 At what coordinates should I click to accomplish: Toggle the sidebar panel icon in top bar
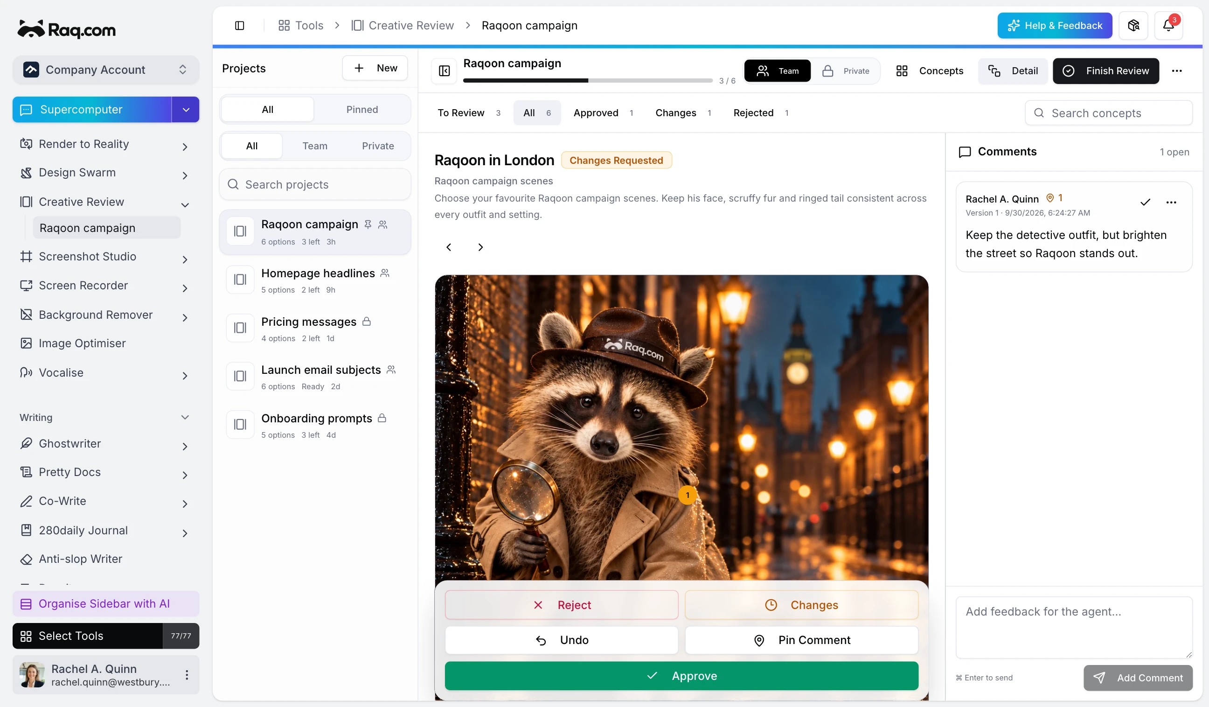(239, 26)
